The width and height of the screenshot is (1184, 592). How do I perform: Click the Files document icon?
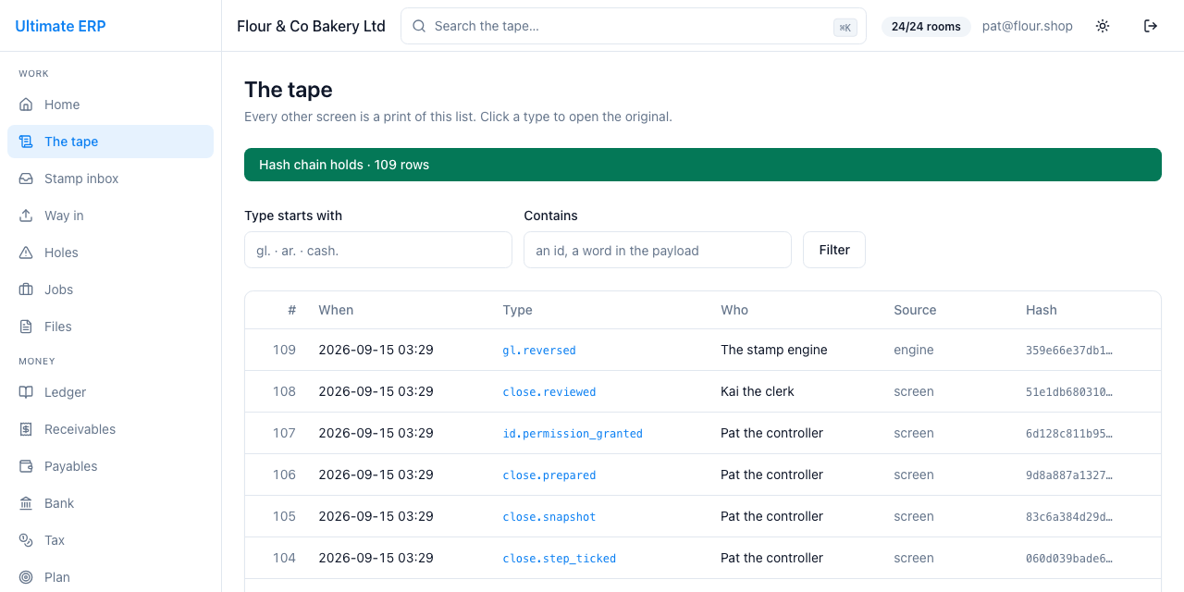(26, 327)
